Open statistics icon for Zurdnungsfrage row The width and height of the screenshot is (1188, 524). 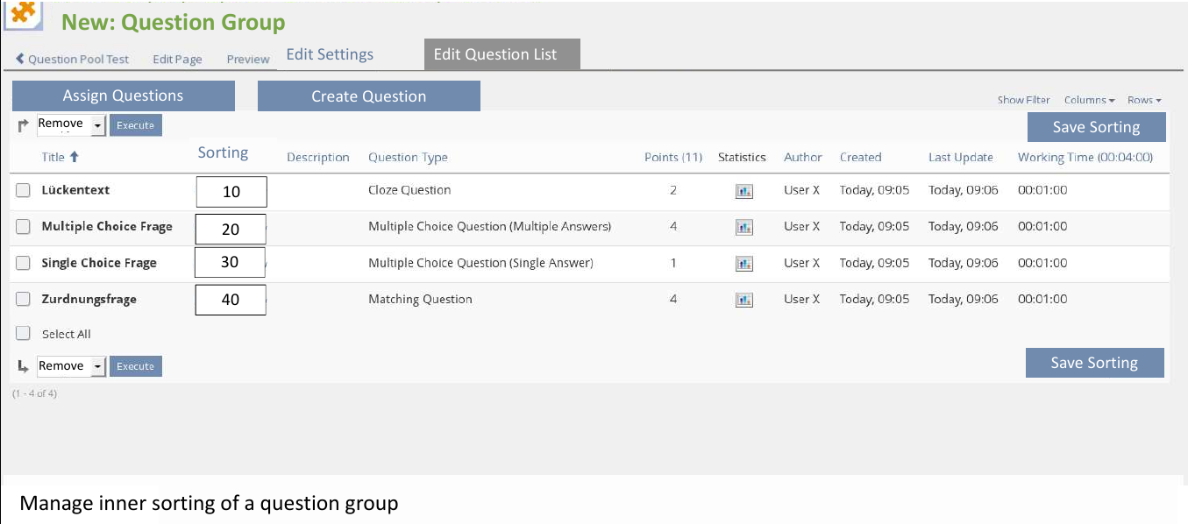click(x=744, y=300)
